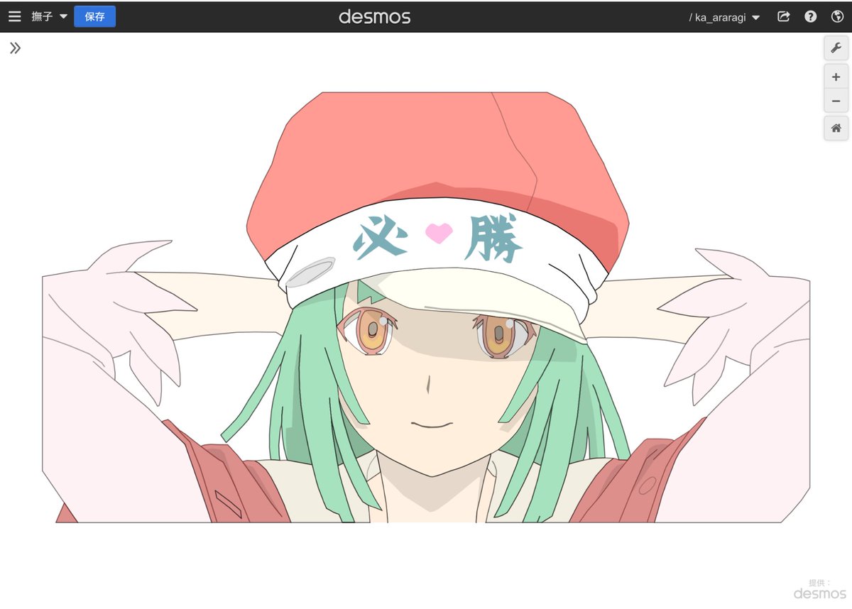Zoom in with the plus button
852x609 pixels.
pyautogui.click(x=836, y=77)
